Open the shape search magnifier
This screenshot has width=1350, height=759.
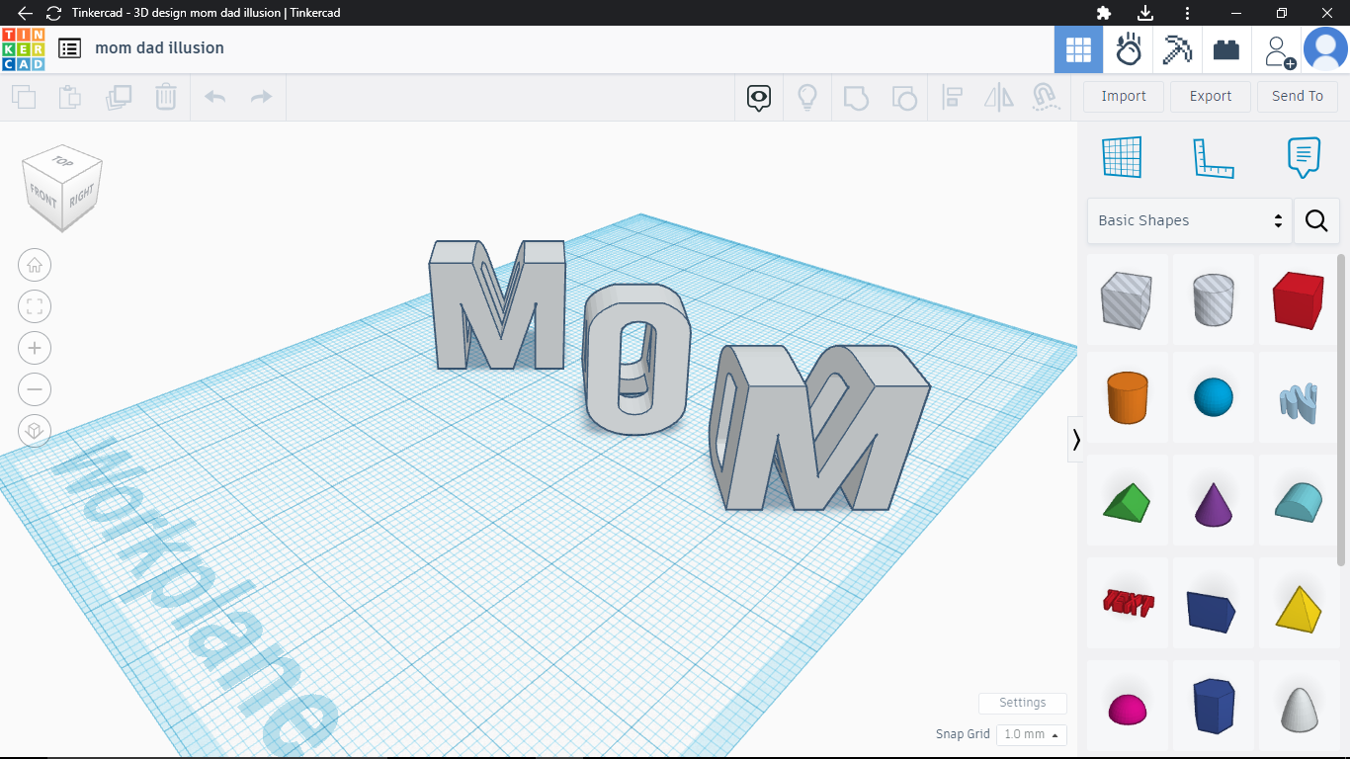click(x=1316, y=220)
